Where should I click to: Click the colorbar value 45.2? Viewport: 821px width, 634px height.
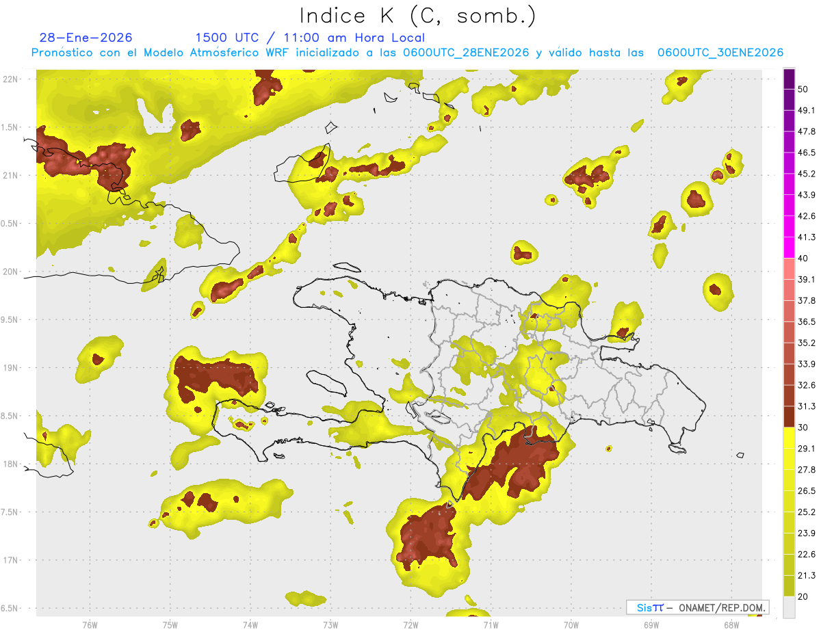click(806, 174)
